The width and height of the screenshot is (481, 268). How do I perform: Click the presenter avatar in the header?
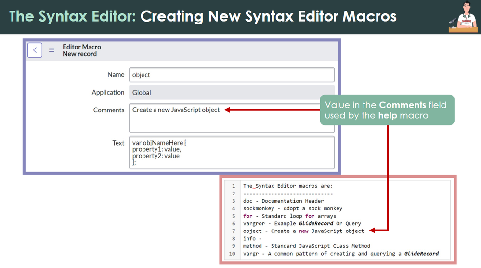tap(464, 16)
